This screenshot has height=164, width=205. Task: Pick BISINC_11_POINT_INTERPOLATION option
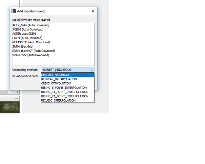tap(68, 92)
